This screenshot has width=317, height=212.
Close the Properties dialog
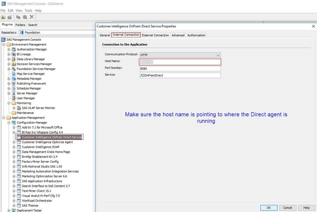pyautogui.click(x=314, y=26)
